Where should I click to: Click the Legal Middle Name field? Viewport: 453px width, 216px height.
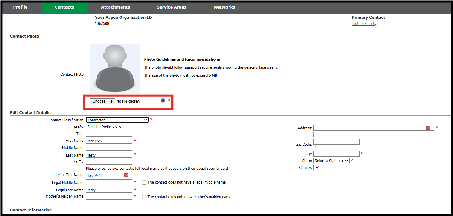pyautogui.click(x=109, y=182)
